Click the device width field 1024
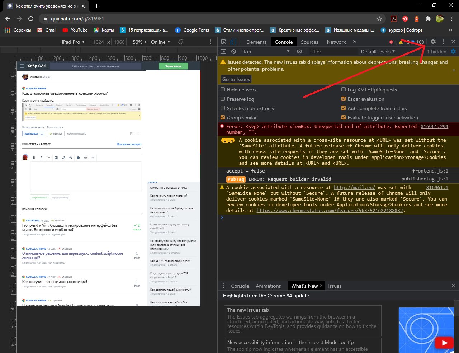459x353 pixels. click(x=99, y=42)
